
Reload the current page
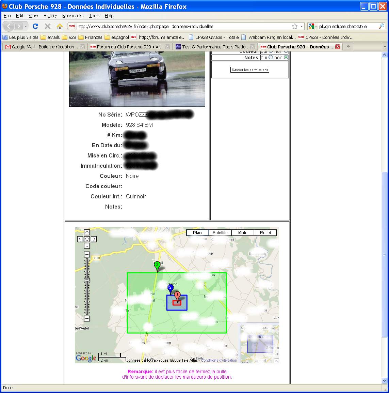(x=35, y=26)
